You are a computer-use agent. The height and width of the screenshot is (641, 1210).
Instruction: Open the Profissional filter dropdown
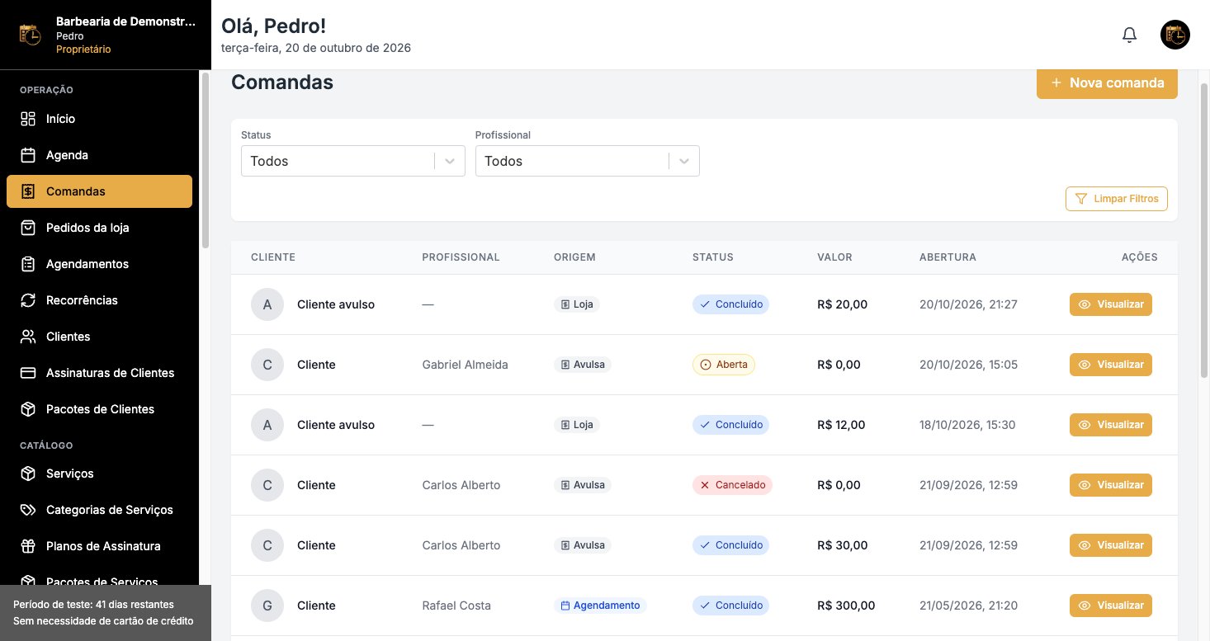click(588, 161)
